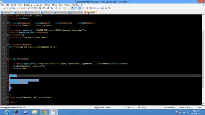Open the Macro menu
Screen dimensions: 205x115
coord(54,5)
